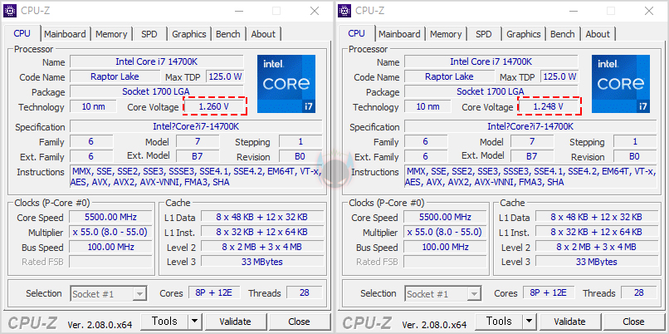669x334 pixels.
Task: Click the CPU-Z app icon in left window title bar
Action: pos(10,11)
